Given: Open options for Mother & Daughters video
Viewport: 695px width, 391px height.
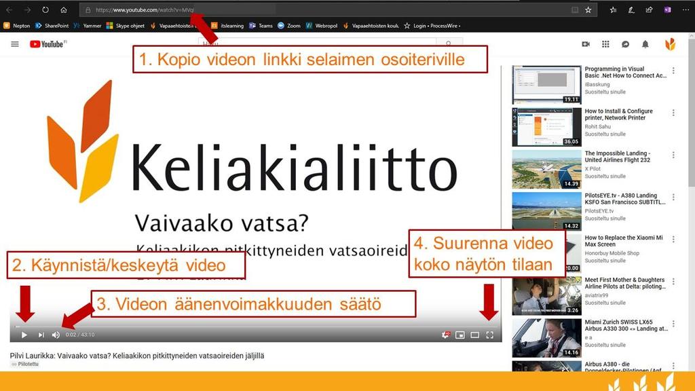Looking at the screenshot, I should tap(673, 282).
